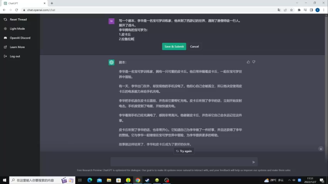Toggle the Chinese input method indicator

294,180
